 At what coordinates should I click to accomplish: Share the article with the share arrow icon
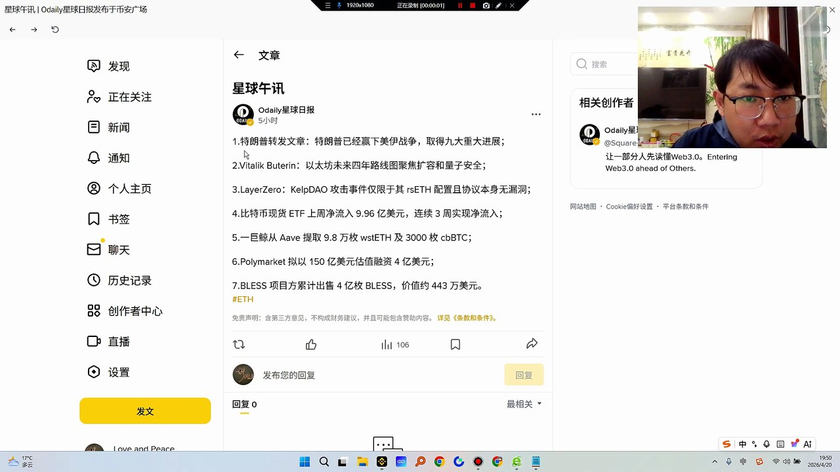[x=532, y=344]
